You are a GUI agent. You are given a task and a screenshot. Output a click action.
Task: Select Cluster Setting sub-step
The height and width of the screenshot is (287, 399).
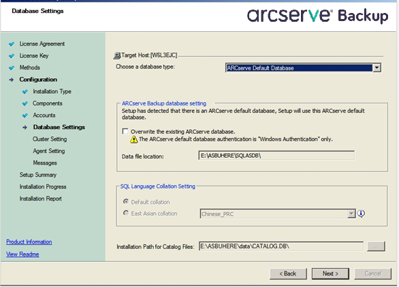coord(50,139)
